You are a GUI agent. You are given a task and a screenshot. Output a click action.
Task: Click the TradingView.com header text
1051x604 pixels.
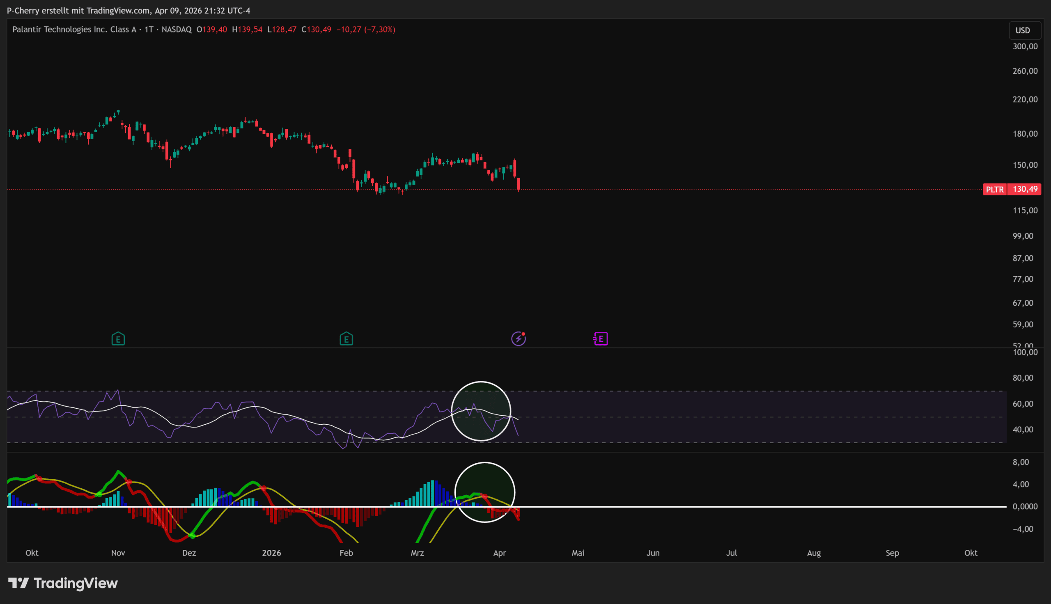pos(118,10)
